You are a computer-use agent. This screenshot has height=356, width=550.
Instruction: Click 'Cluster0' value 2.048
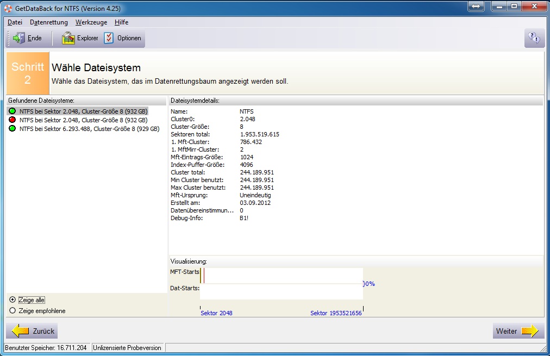point(248,119)
